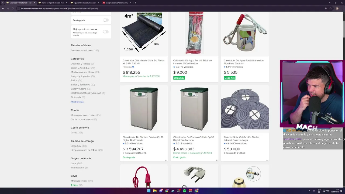Click the $ 58.000 price

pos(232,149)
